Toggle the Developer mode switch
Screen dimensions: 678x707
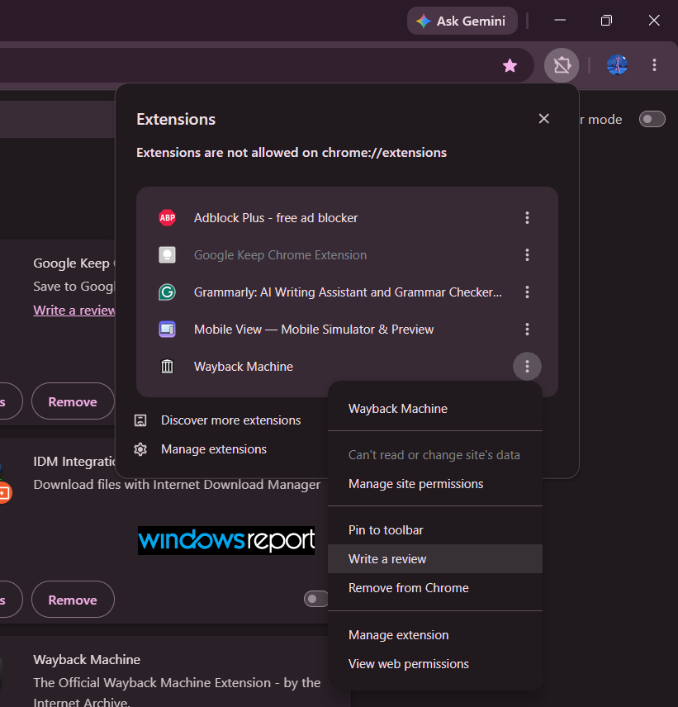[652, 119]
